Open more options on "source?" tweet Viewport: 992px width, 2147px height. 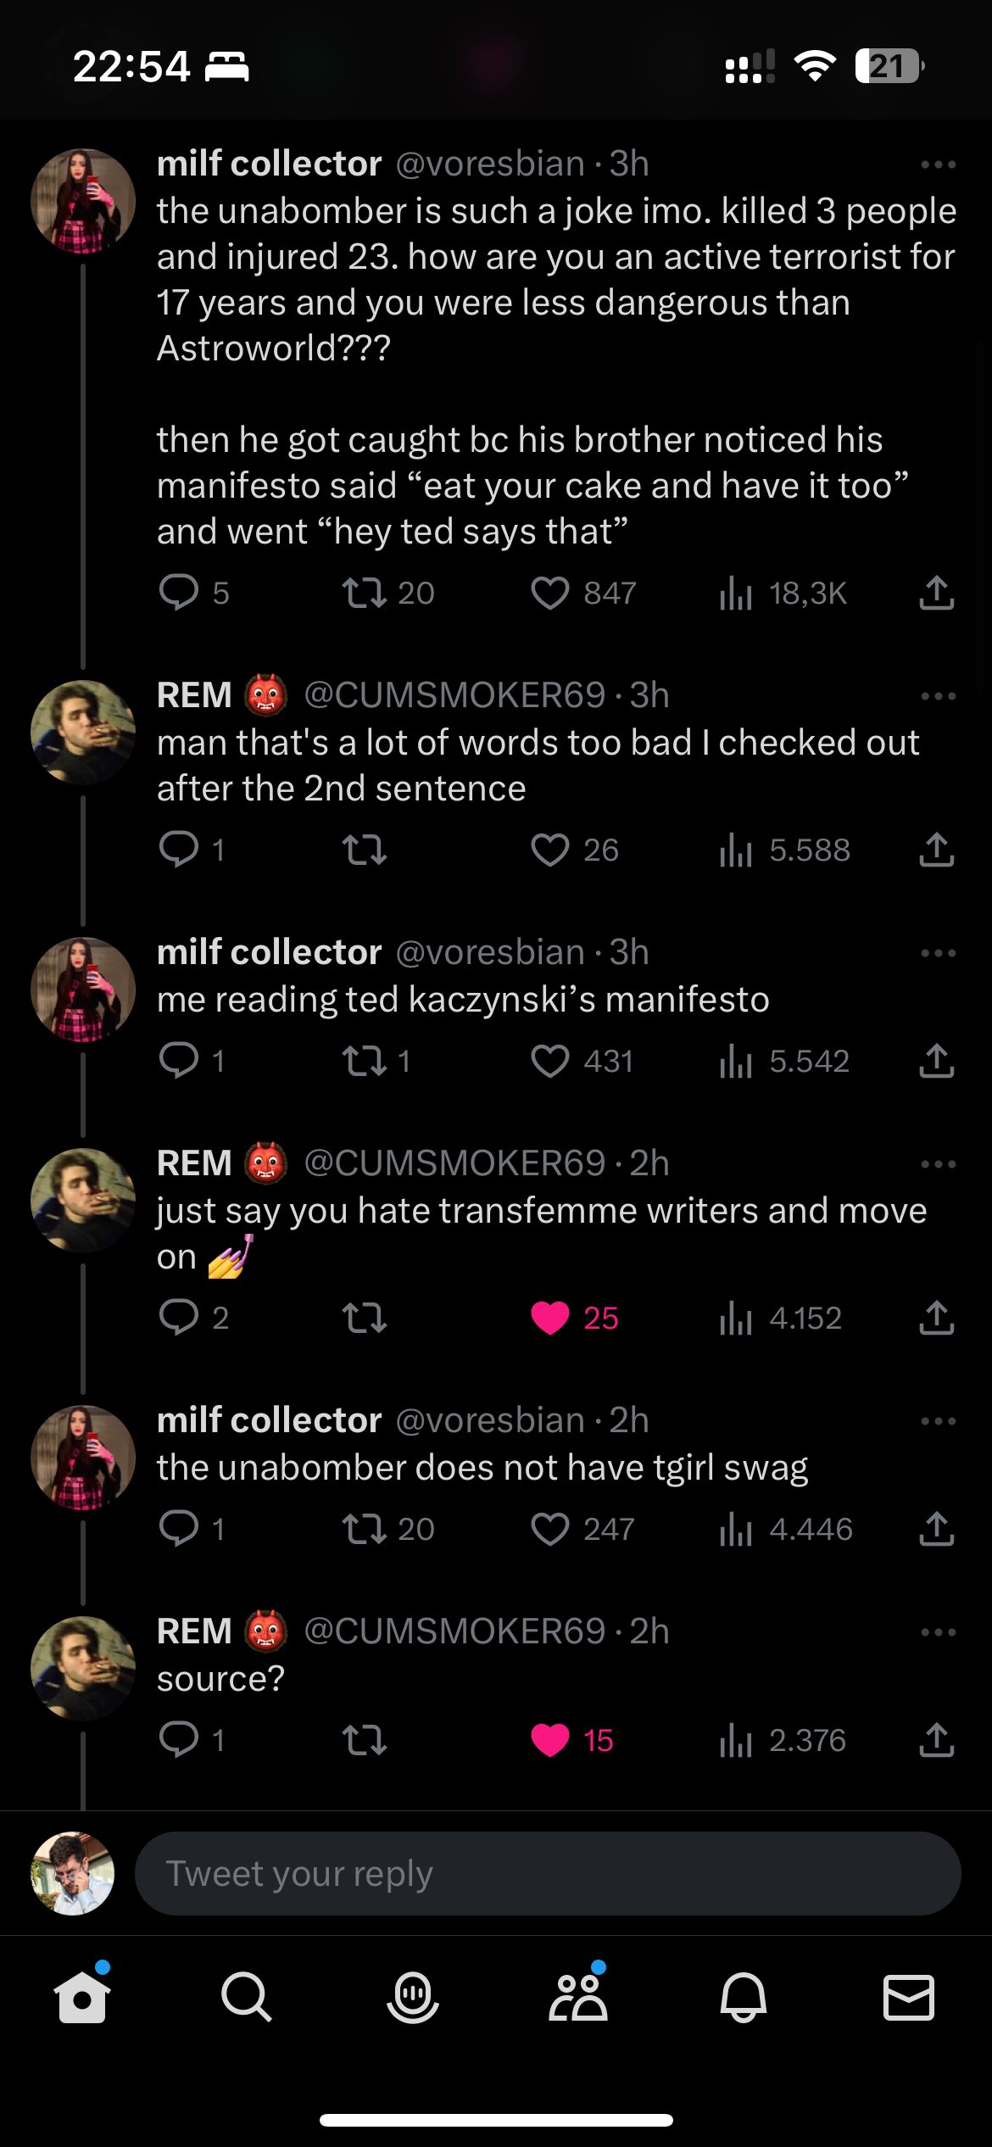pyautogui.click(x=938, y=1631)
